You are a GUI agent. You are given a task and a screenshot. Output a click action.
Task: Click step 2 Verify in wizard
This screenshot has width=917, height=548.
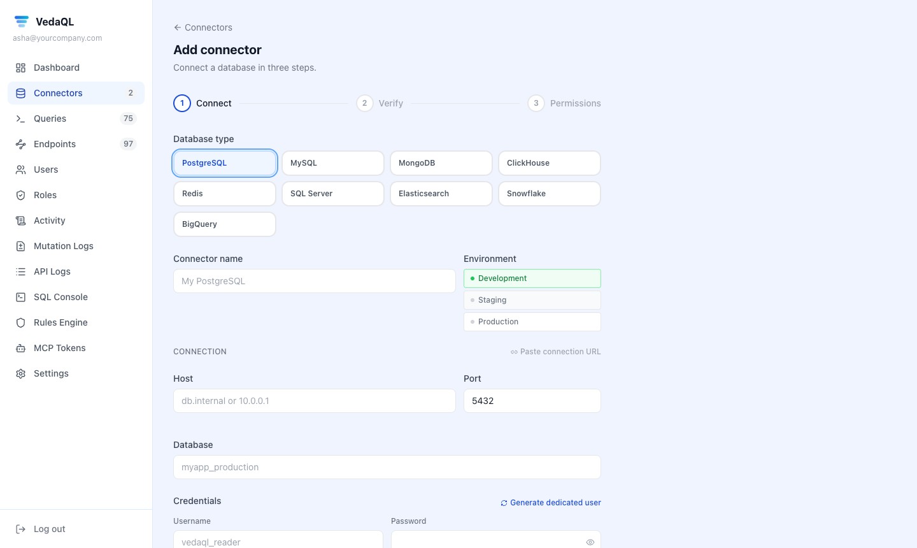coord(380,103)
